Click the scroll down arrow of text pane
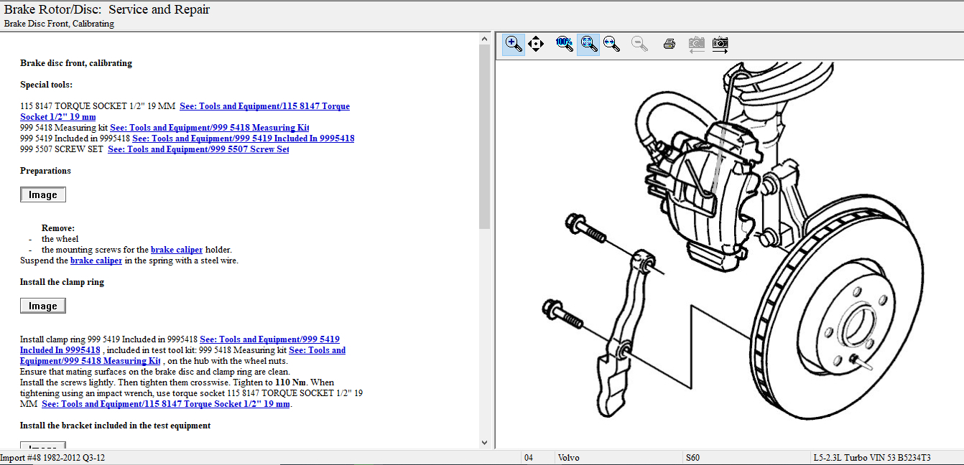Image resolution: width=964 pixels, height=465 pixels. (x=484, y=443)
